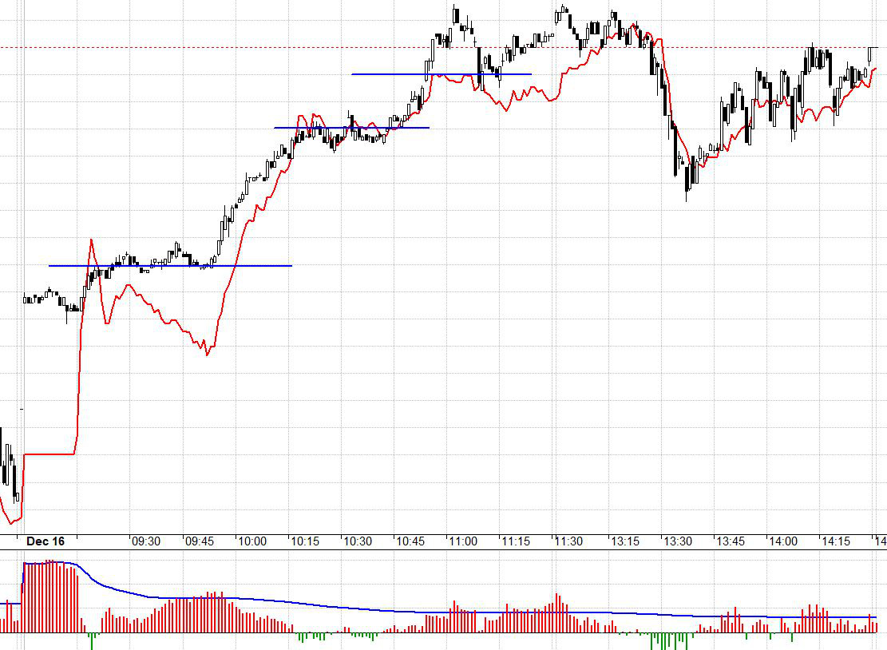This screenshot has height=650, width=887.
Task: Click the 09:45 time axis label
Action: tap(200, 541)
